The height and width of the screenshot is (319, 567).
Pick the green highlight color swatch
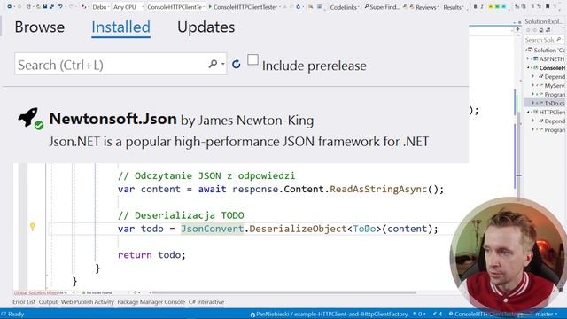coord(497,7)
